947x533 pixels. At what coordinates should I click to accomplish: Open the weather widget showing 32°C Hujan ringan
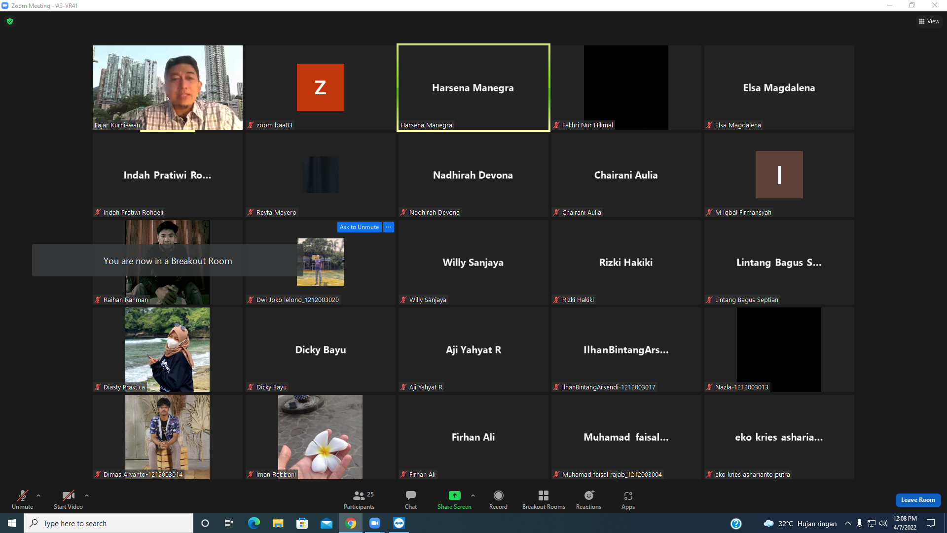(800, 524)
